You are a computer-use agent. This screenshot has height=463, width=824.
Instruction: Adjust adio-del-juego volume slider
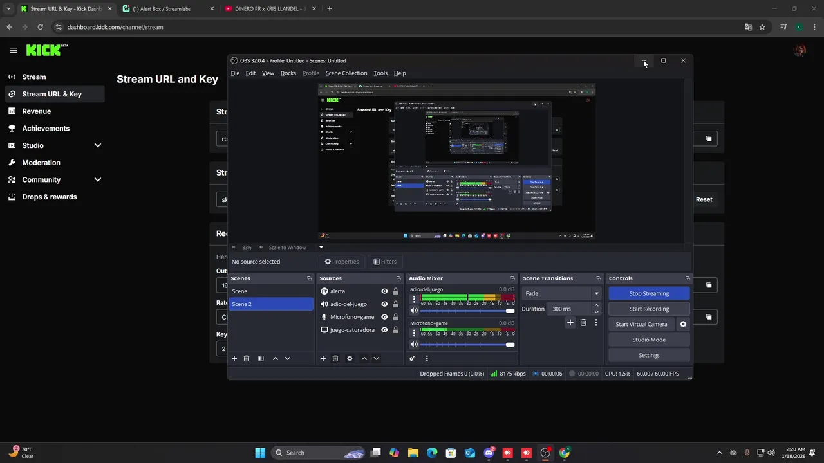click(467, 311)
